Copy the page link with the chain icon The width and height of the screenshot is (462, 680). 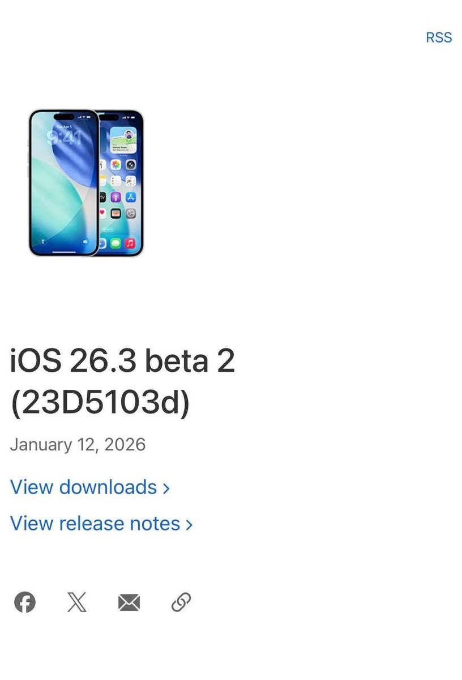181,602
